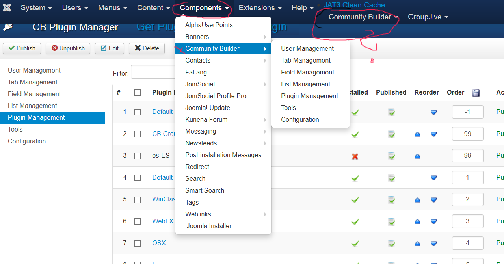Click installed checkmark icon in row 1
504x264 pixels.
tap(355, 112)
